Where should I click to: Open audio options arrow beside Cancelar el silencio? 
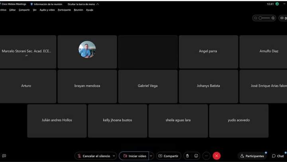point(114,156)
